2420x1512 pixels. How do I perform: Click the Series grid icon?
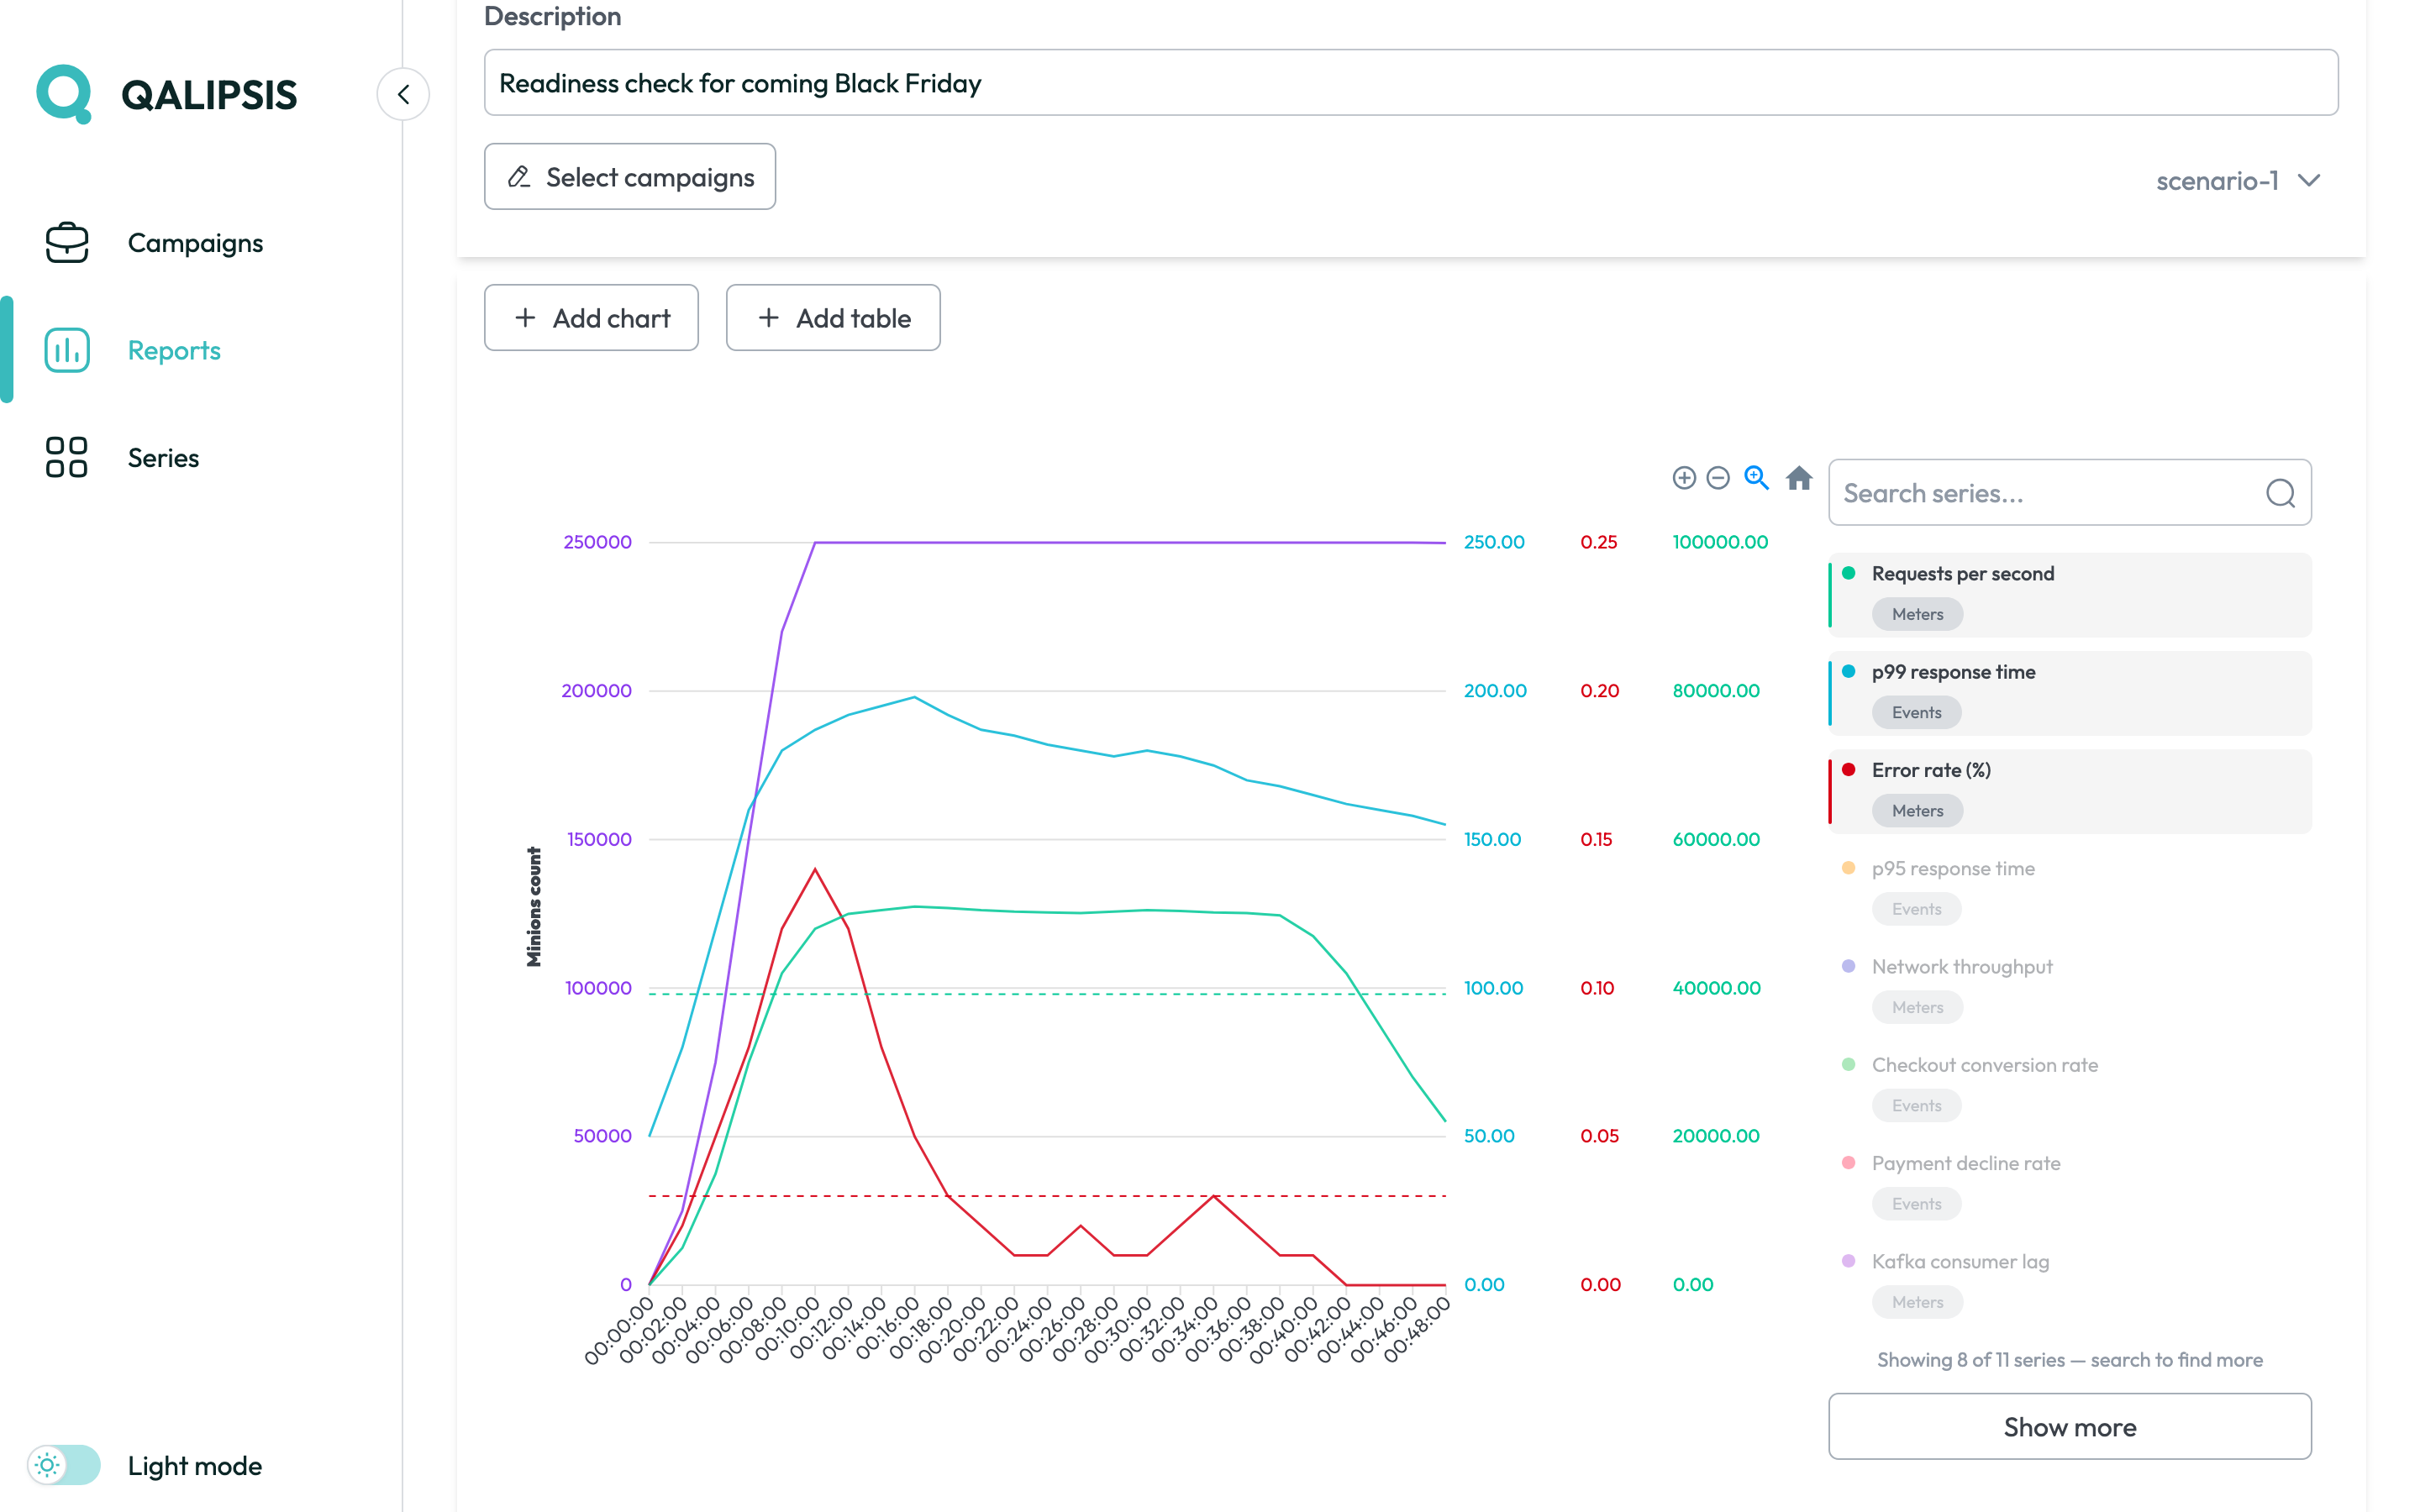point(67,457)
